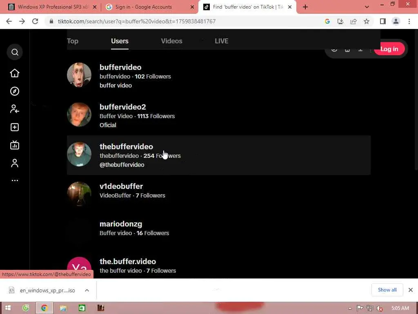
Task: Click '16 Followers' text under mariodonzg
Action: tap(153, 233)
